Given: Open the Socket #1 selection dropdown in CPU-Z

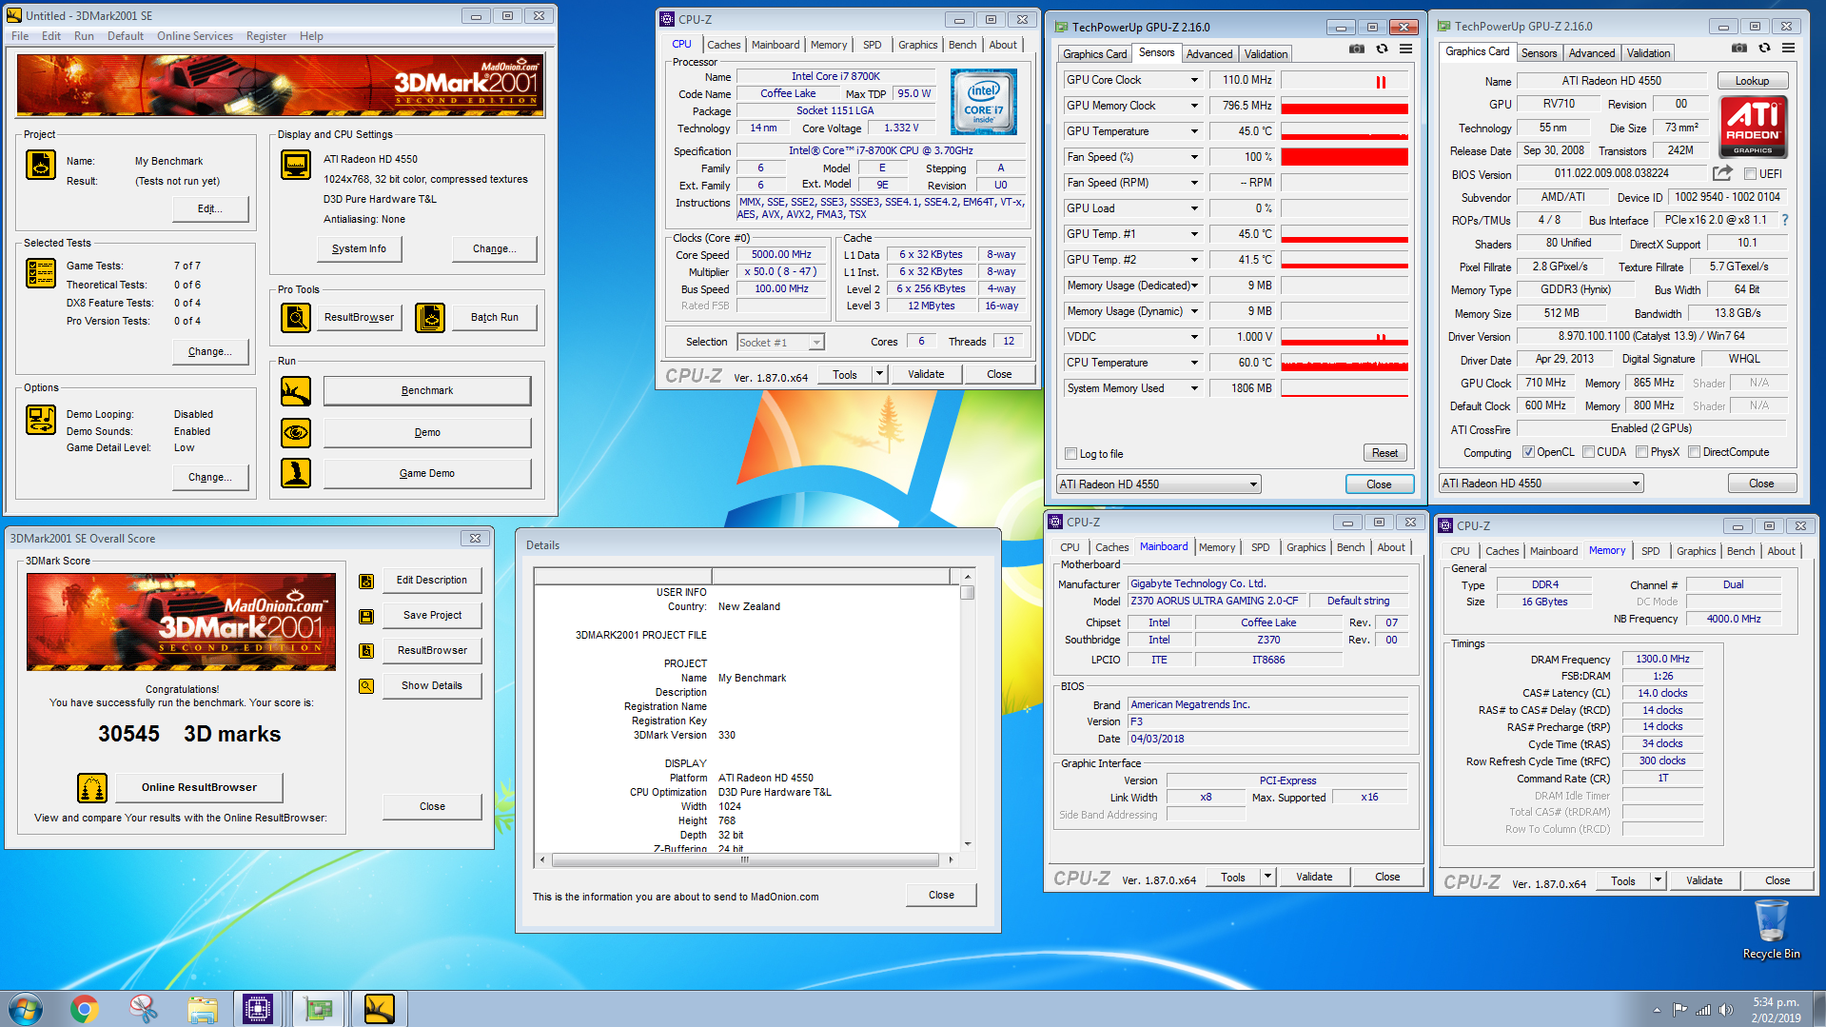Looking at the screenshot, I should 780,343.
